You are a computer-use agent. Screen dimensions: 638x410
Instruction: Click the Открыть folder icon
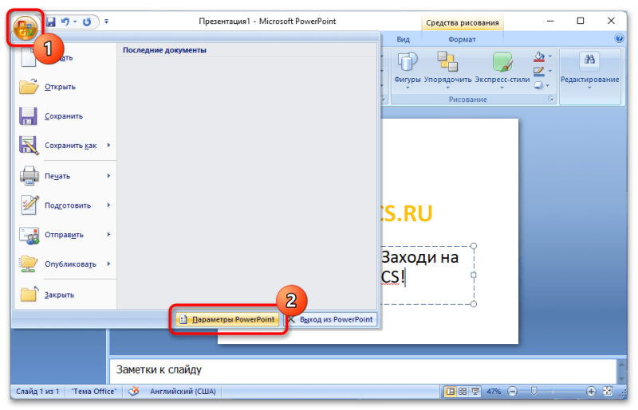29,87
